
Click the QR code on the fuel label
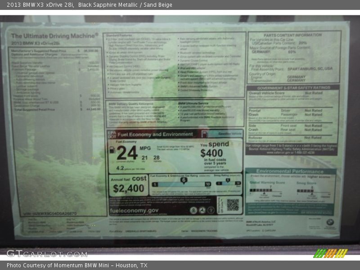(233, 205)
